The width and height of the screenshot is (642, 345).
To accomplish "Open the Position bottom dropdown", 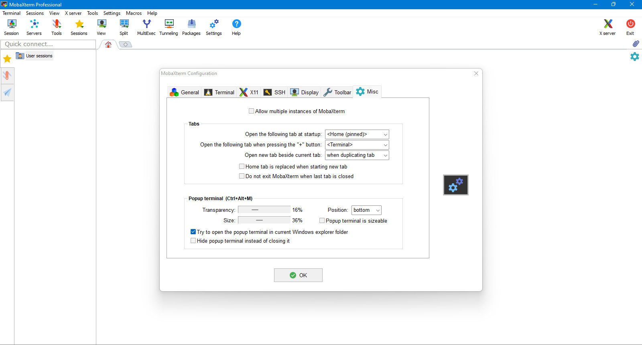I will 366,210.
